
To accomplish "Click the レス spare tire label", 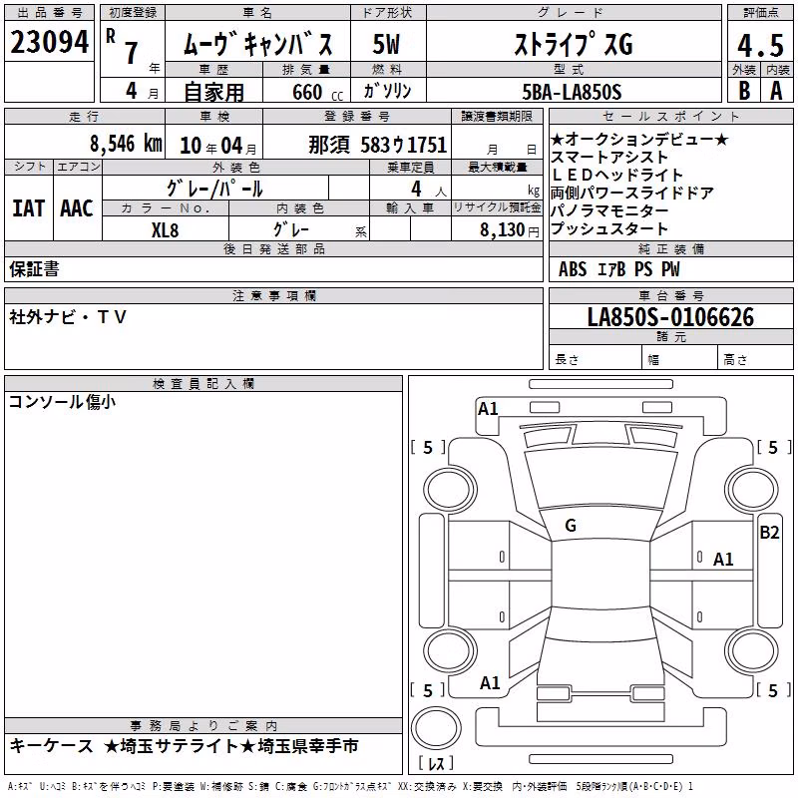I will pos(436,763).
